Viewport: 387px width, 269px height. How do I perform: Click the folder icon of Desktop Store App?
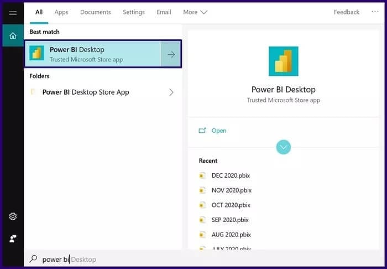(33, 92)
